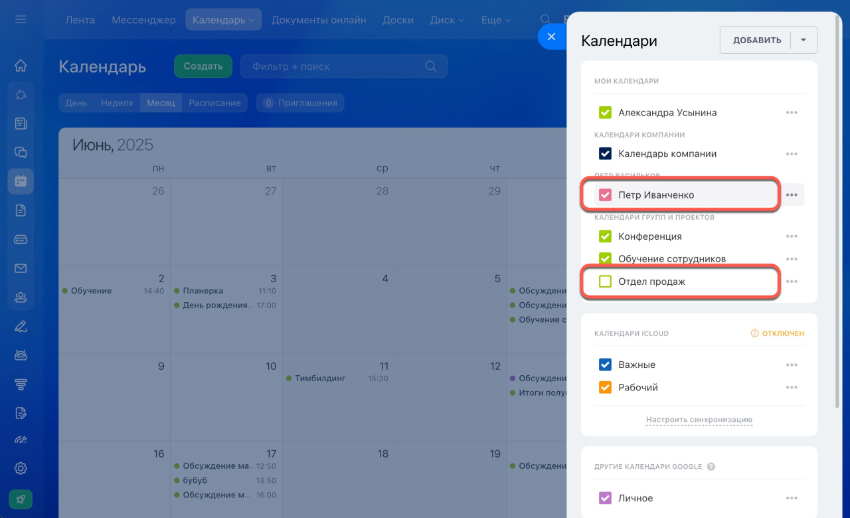
Task: Switch to the Неделя view tab
Action: tap(117, 103)
